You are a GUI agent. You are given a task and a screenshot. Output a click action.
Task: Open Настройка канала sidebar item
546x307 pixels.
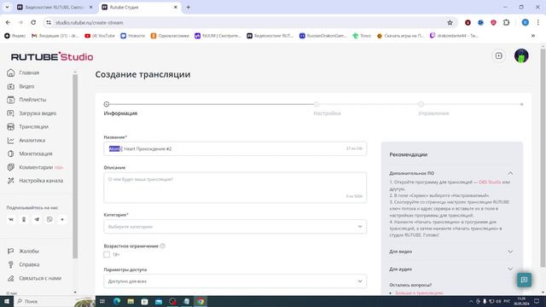point(35,181)
